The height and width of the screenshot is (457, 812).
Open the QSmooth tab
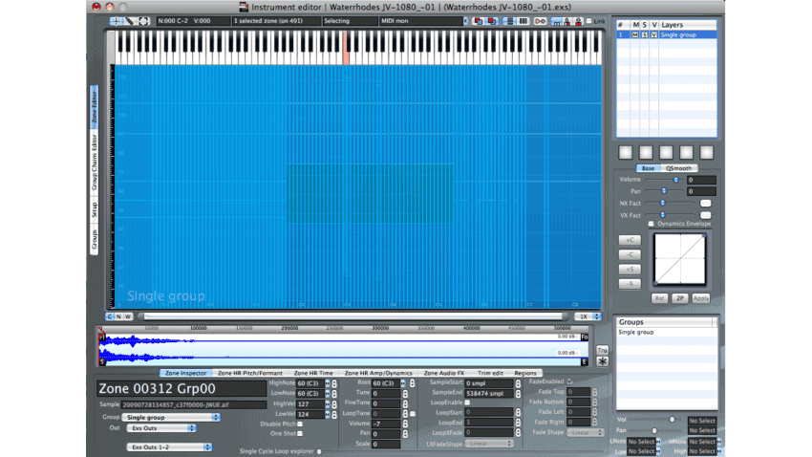click(x=680, y=167)
